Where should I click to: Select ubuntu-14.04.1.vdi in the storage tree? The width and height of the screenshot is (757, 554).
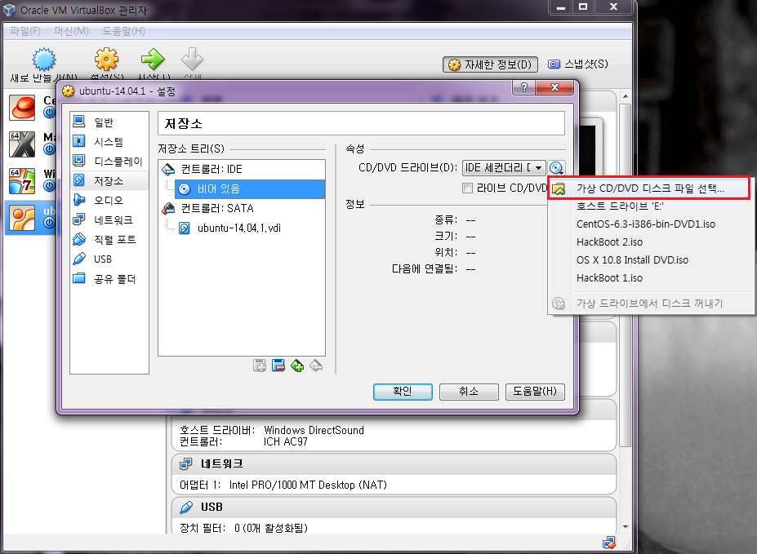click(238, 228)
